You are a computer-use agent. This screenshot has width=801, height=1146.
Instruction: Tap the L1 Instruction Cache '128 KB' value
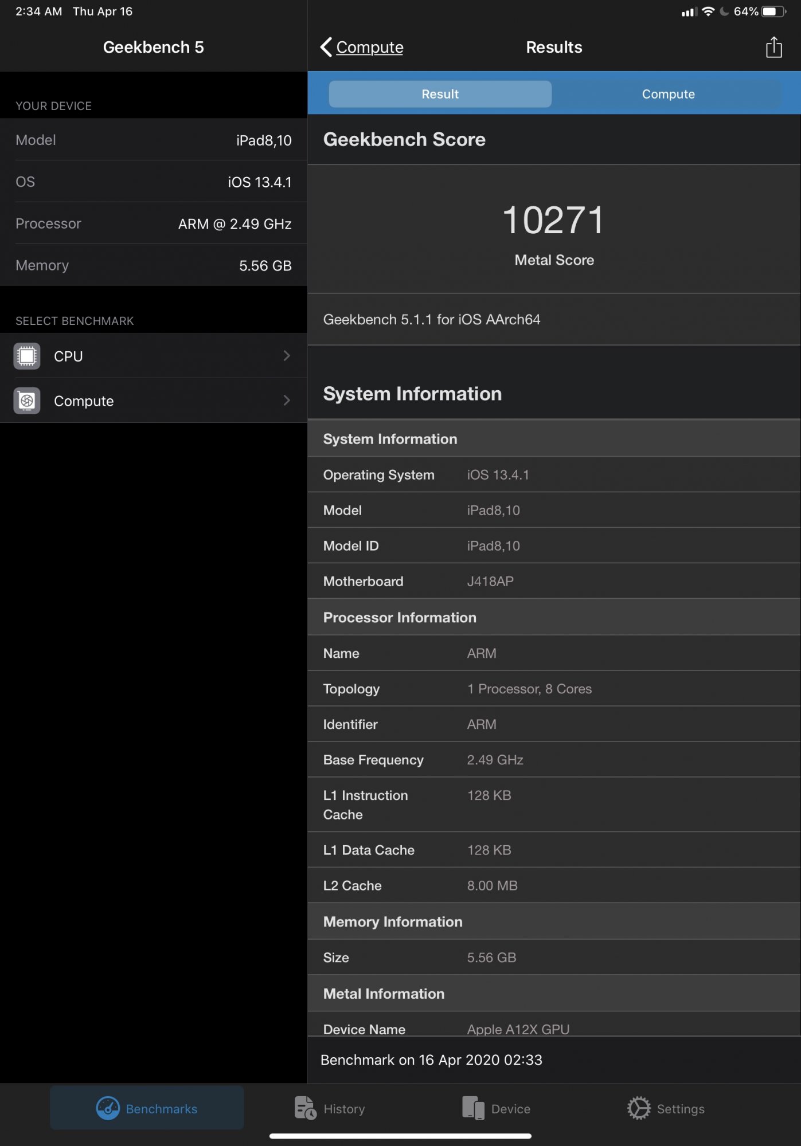[x=489, y=795]
